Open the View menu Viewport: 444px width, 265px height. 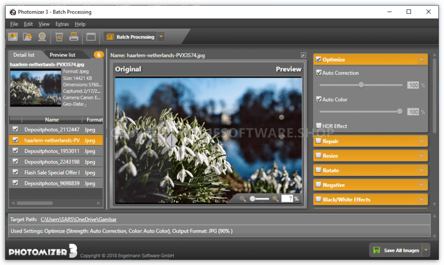point(44,24)
